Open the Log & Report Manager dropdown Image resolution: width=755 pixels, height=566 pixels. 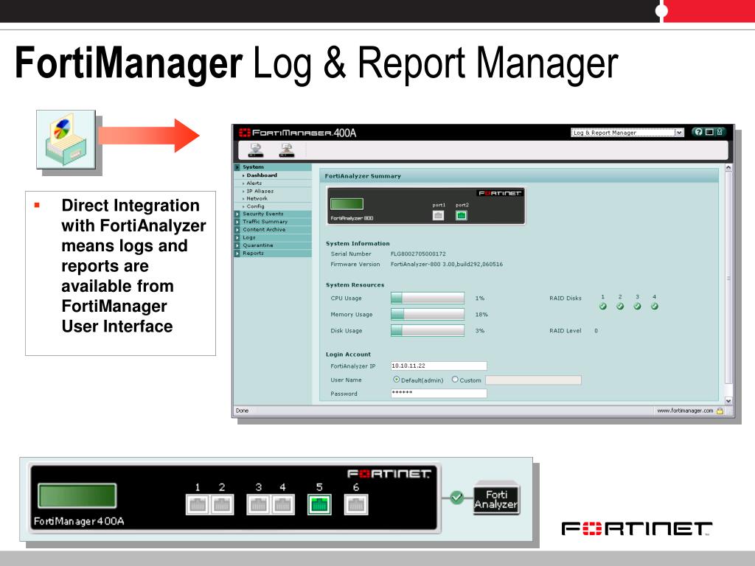pos(679,133)
